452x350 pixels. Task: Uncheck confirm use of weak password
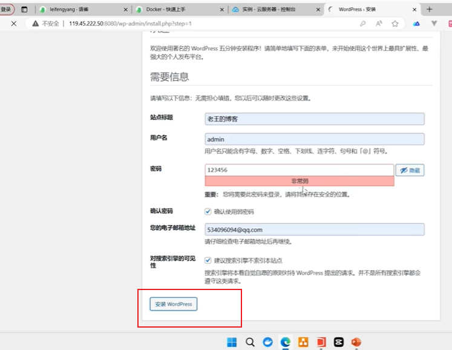[208, 211]
